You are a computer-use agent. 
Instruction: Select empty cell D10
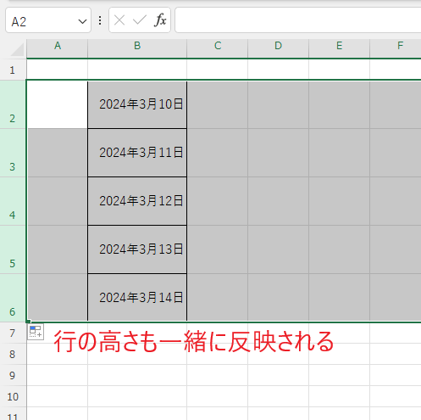[x=279, y=396]
